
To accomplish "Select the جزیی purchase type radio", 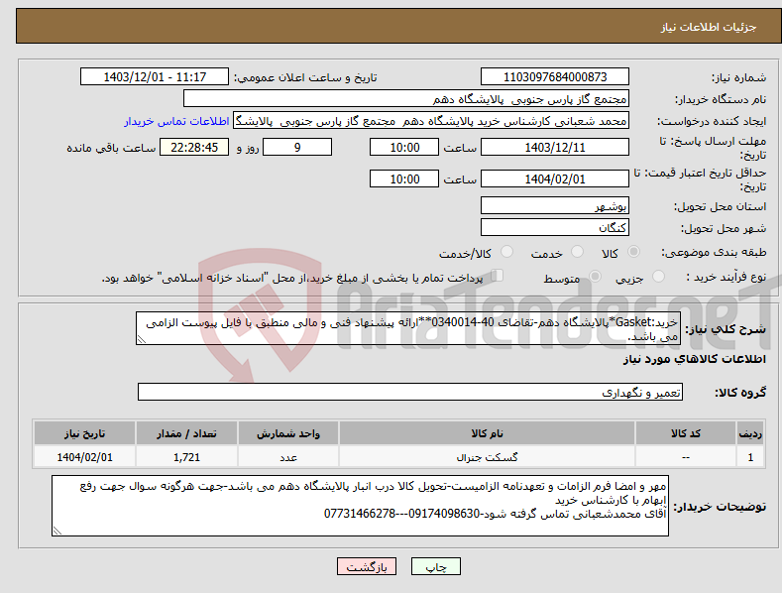I will click(658, 276).
